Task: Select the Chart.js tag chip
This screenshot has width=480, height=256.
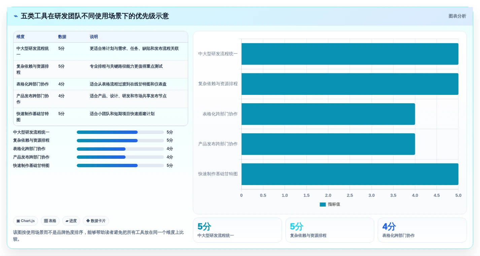Action: tap(26, 221)
